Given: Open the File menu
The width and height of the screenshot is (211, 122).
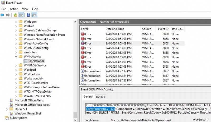Looking at the screenshot, I should click(4, 9).
